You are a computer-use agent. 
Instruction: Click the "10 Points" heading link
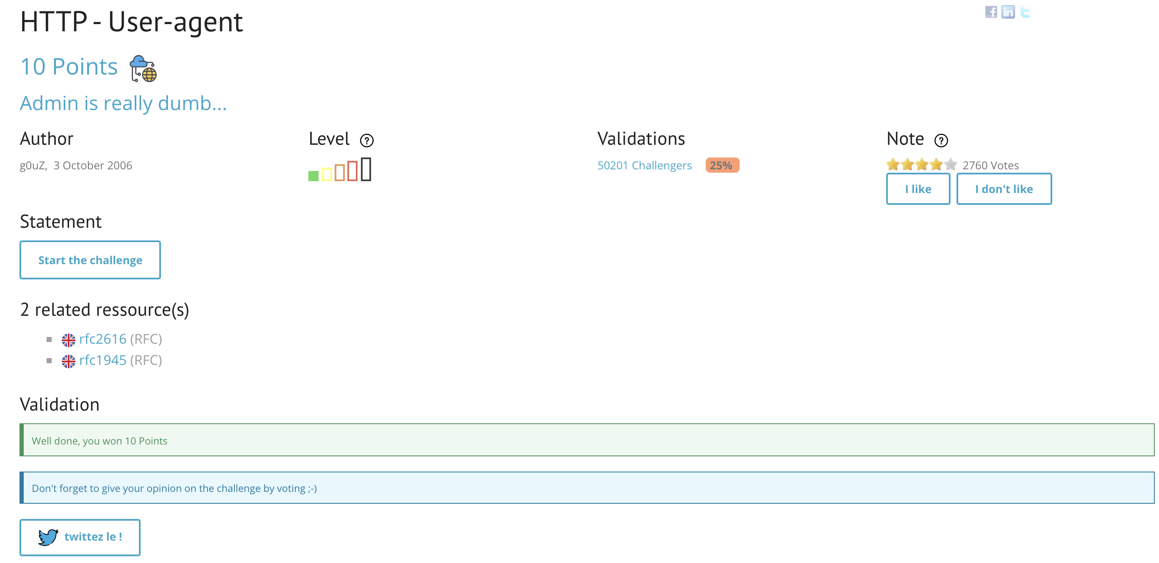click(69, 67)
